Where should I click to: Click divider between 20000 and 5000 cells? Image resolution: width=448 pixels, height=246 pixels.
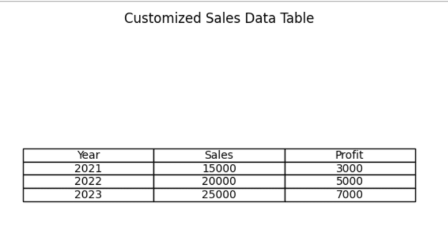click(285, 181)
